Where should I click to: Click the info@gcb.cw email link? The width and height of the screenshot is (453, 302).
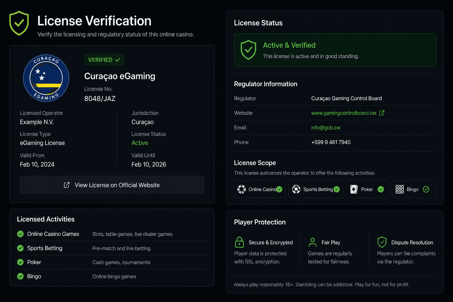point(326,128)
